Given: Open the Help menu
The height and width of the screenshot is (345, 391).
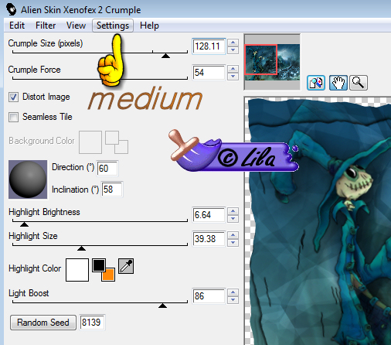Looking at the screenshot, I should pyautogui.click(x=149, y=26).
